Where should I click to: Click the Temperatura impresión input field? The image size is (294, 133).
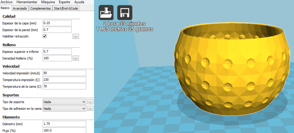coord(64,80)
